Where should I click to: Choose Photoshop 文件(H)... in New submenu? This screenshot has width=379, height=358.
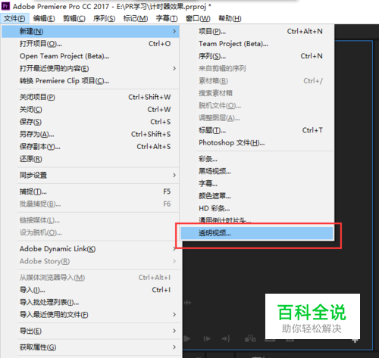[257, 142]
